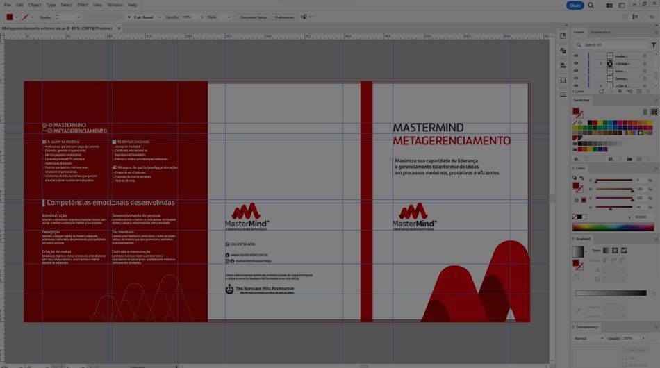Click the Create New Layer icon

[x=639, y=91]
